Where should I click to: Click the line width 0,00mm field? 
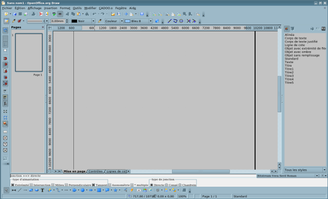click(x=58, y=21)
